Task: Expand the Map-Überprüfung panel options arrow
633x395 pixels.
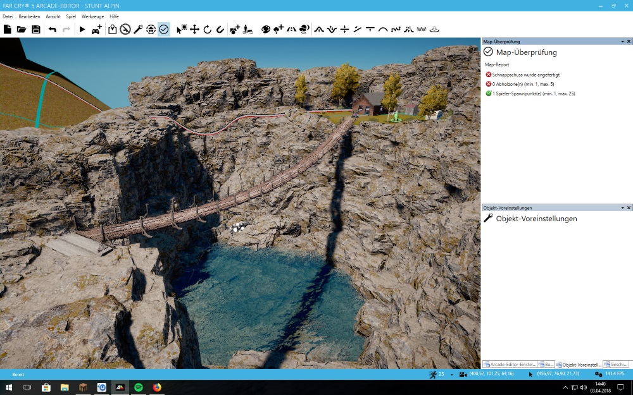Action: 622,42
